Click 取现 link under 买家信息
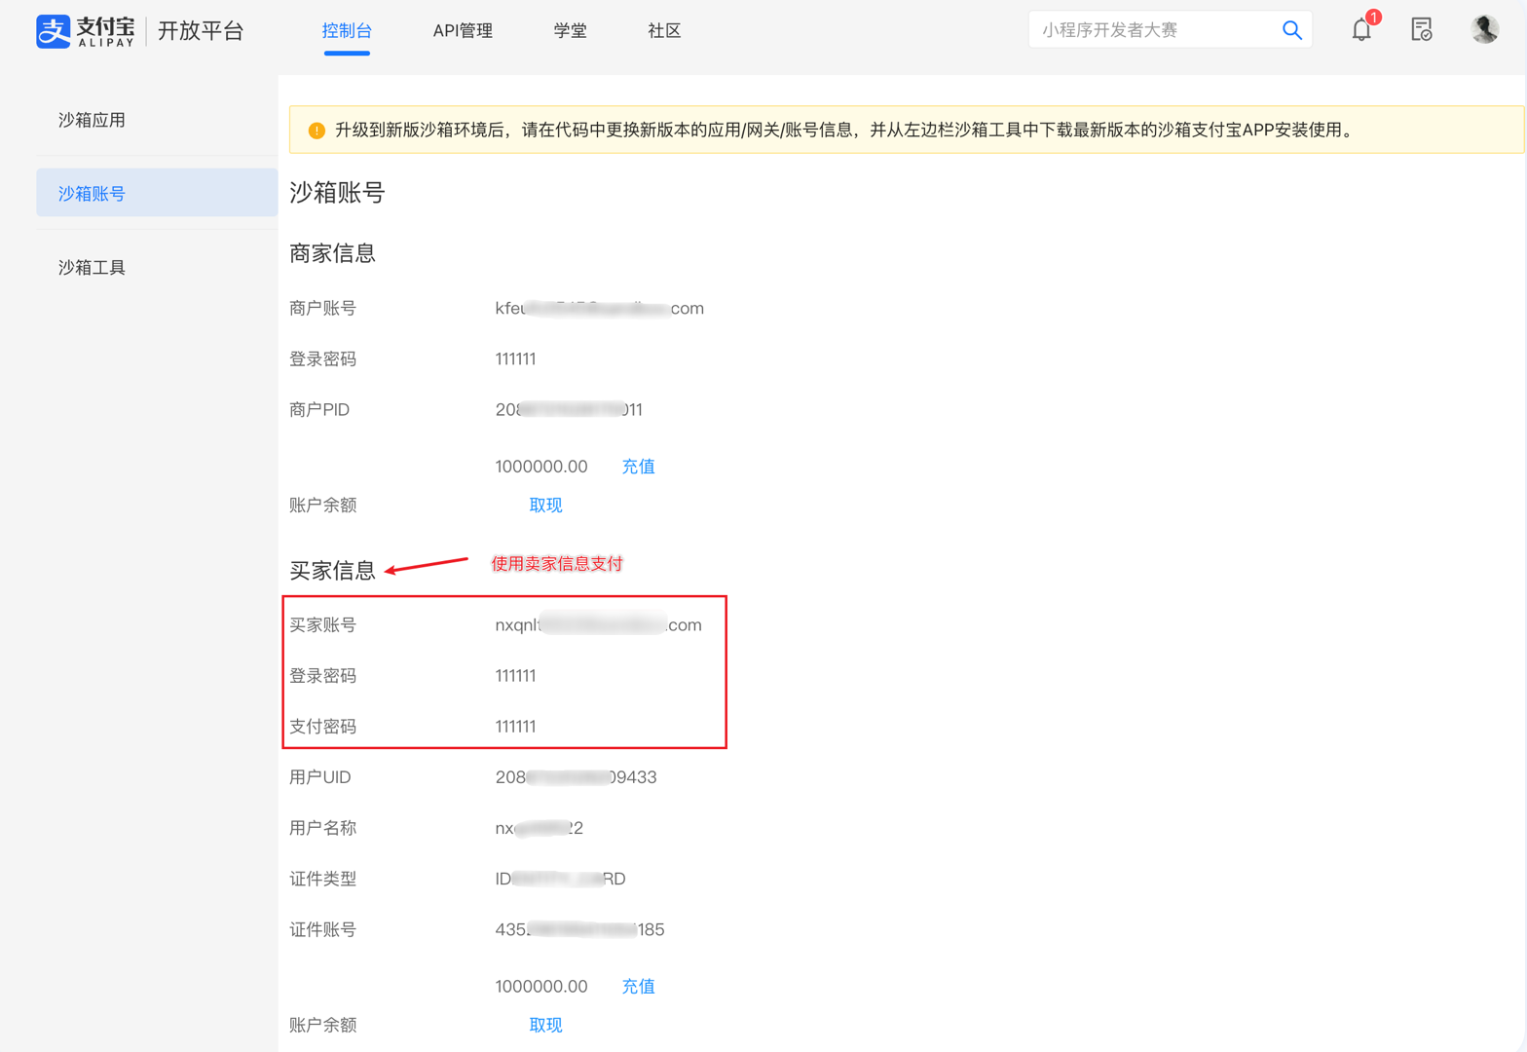Viewport: 1527px width, 1052px height. [545, 1025]
